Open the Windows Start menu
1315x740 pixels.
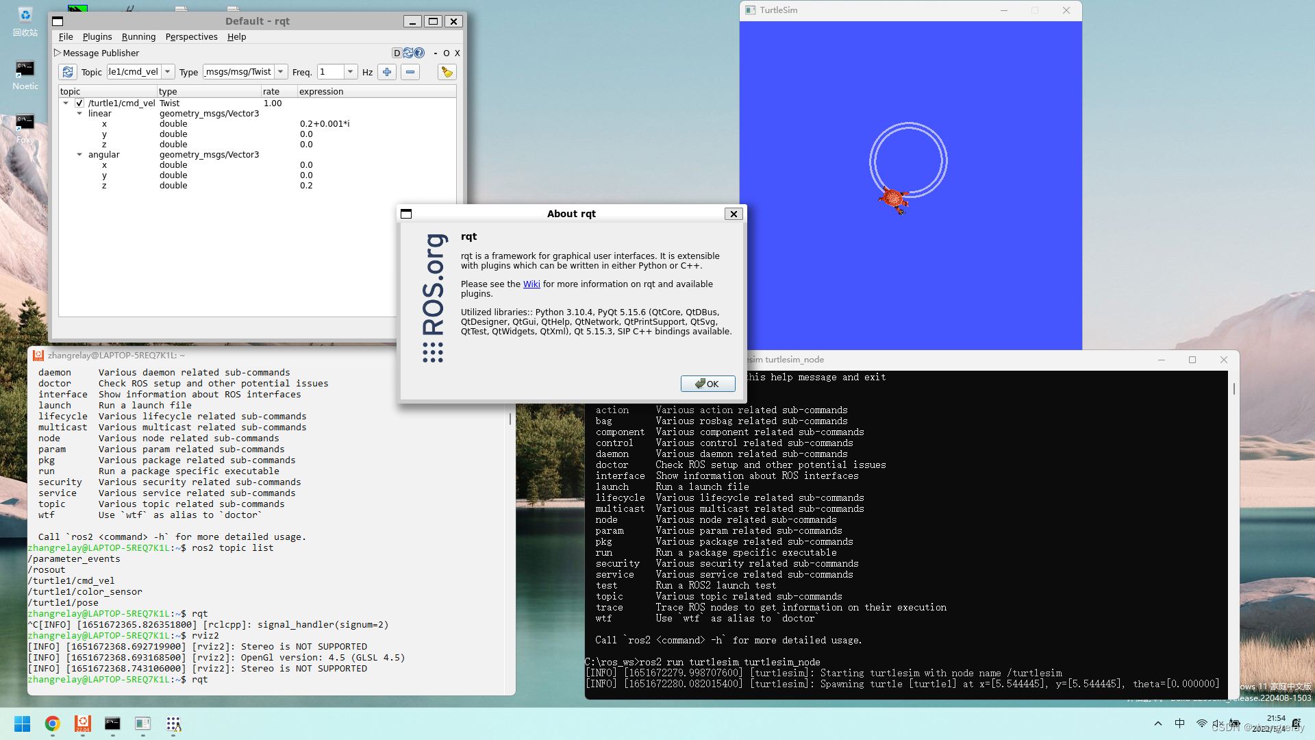point(23,724)
